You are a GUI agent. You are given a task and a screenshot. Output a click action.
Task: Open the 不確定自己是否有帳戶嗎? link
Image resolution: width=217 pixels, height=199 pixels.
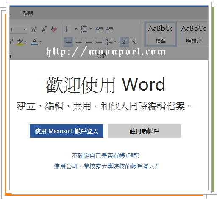tap(106, 156)
